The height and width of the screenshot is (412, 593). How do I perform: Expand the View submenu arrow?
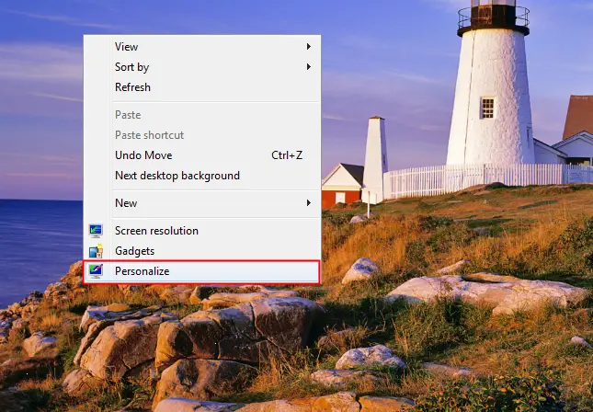(309, 47)
